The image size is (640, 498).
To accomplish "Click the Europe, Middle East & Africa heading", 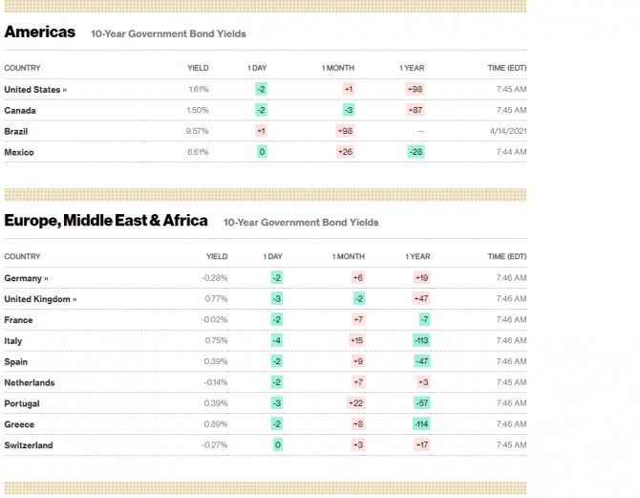I will click(x=106, y=221).
